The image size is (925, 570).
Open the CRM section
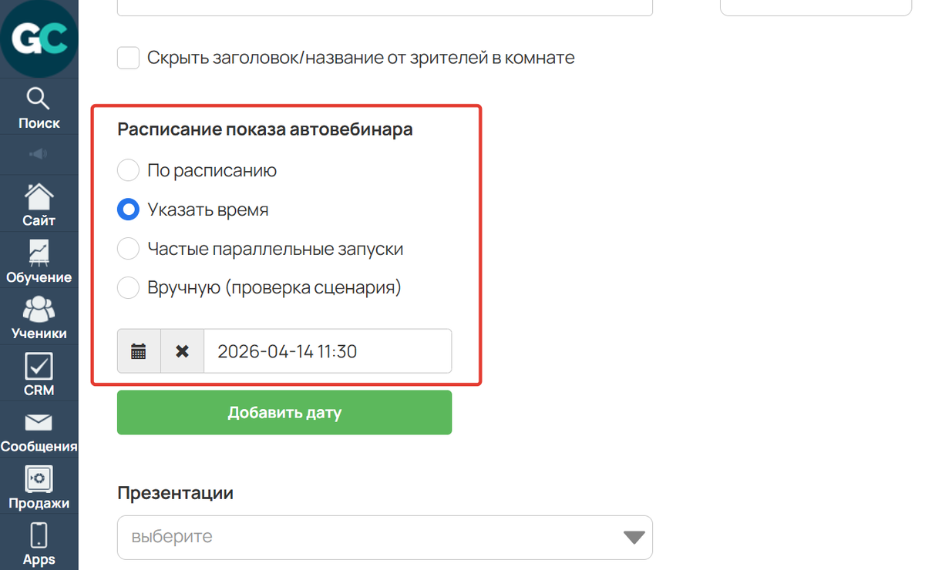point(39,374)
